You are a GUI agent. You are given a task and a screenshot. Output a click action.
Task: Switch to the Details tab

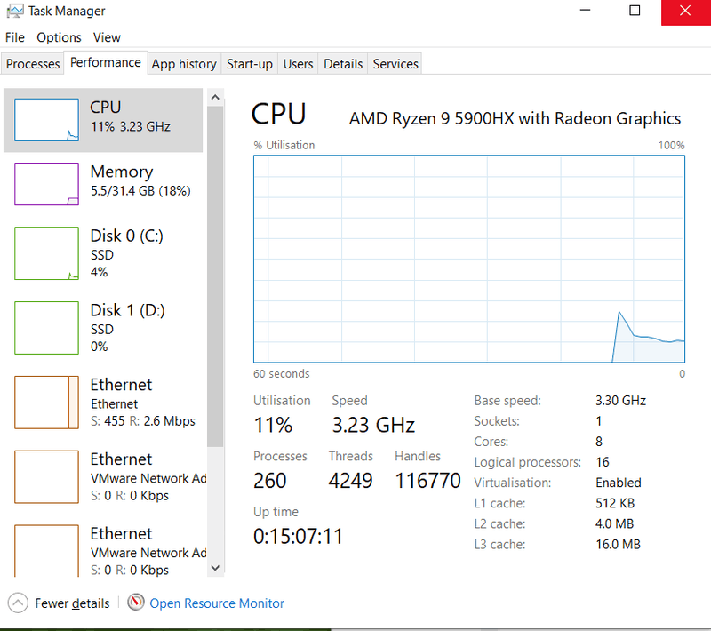(x=343, y=64)
